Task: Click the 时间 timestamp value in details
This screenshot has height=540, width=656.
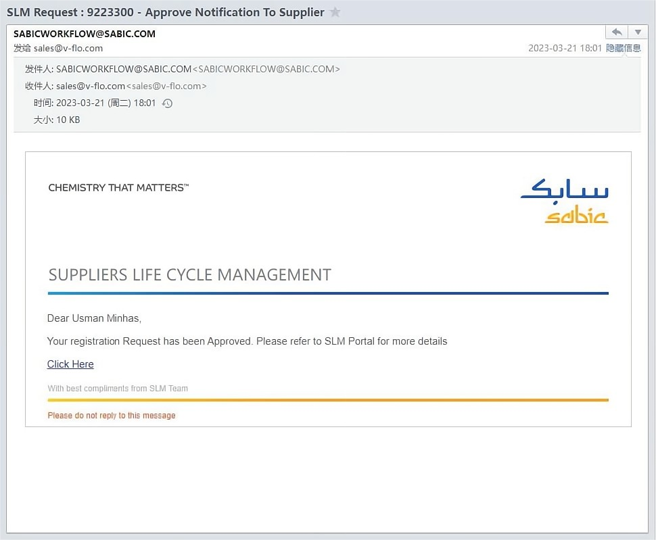Action: coord(106,103)
